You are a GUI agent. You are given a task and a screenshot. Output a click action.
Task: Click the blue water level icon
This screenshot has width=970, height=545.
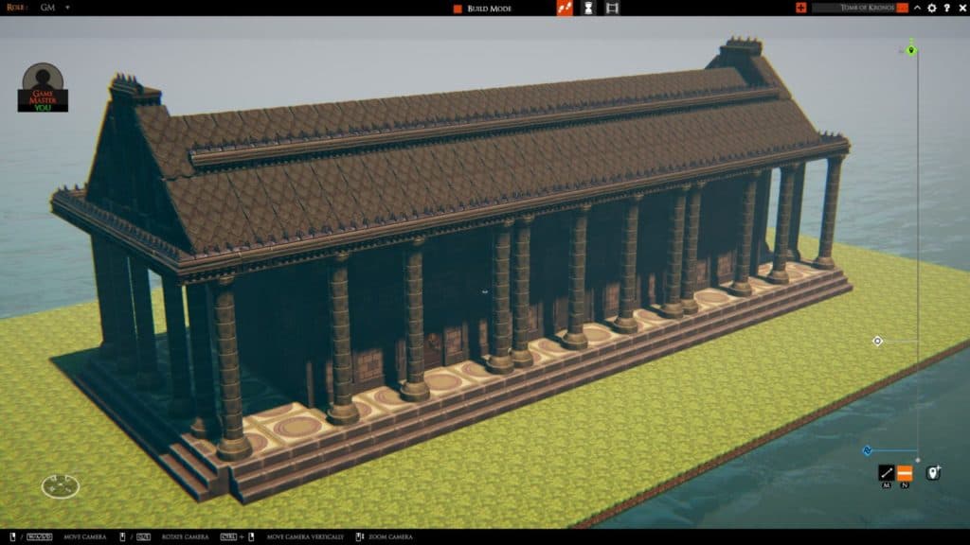tap(868, 450)
